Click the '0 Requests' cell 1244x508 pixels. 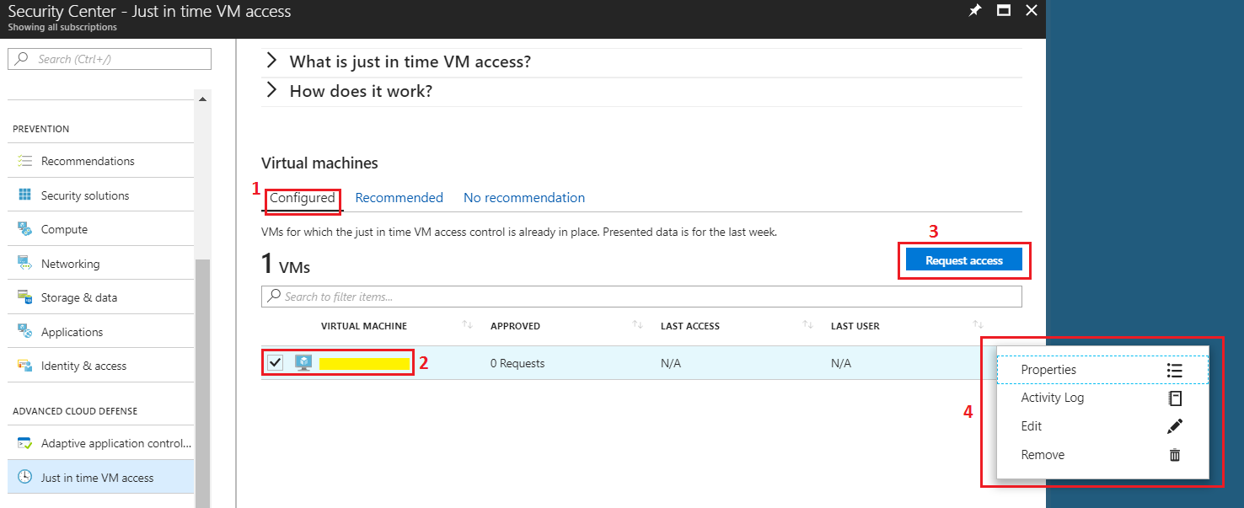tap(517, 363)
